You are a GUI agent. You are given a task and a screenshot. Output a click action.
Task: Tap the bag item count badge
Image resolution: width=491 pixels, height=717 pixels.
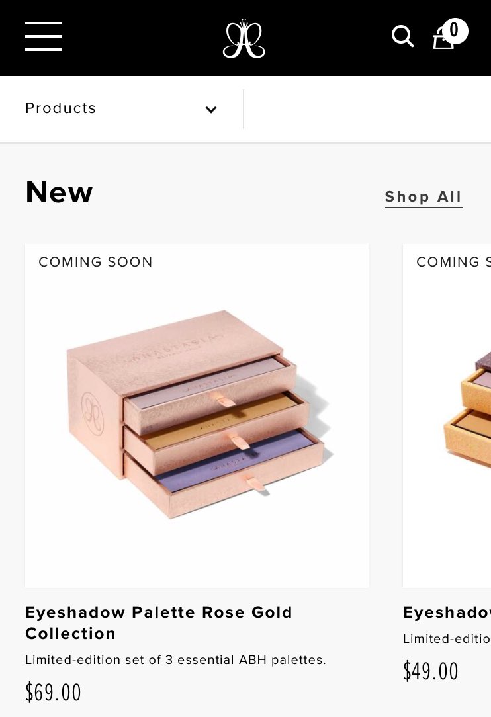pyautogui.click(x=455, y=30)
